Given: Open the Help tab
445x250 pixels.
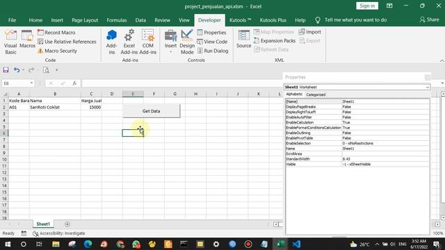Looking at the screenshot, I should (x=300, y=20).
